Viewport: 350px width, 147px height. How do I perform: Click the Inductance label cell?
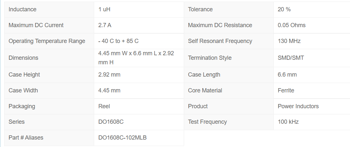(22, 9)
